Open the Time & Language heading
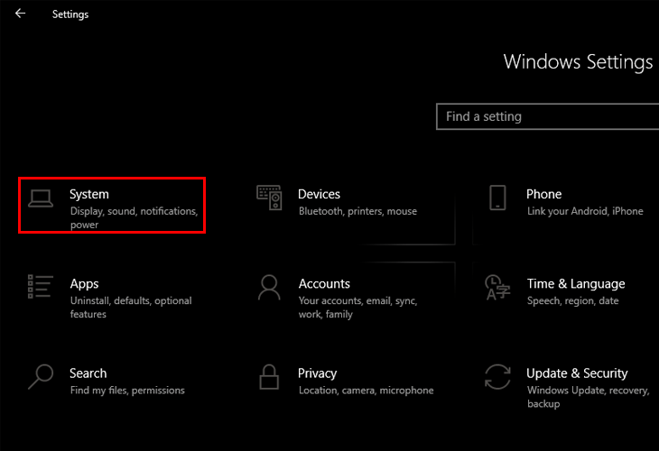This screenshot has height=451, width=659. 575,283
